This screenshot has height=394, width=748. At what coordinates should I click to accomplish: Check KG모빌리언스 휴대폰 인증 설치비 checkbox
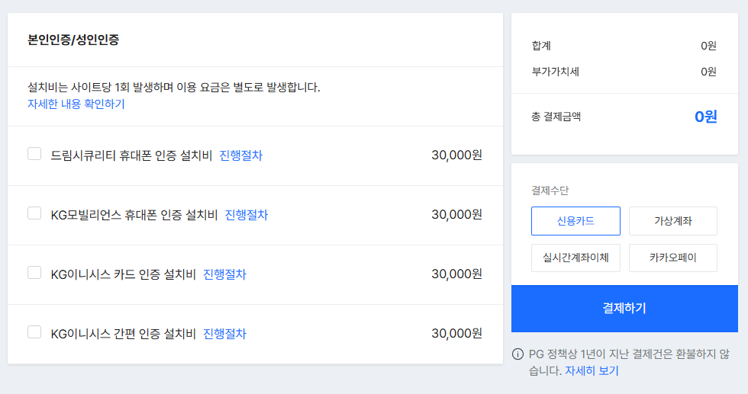(x=34, y=213)
